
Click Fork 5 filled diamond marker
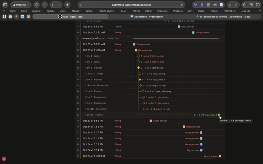[x=140, y=79]
